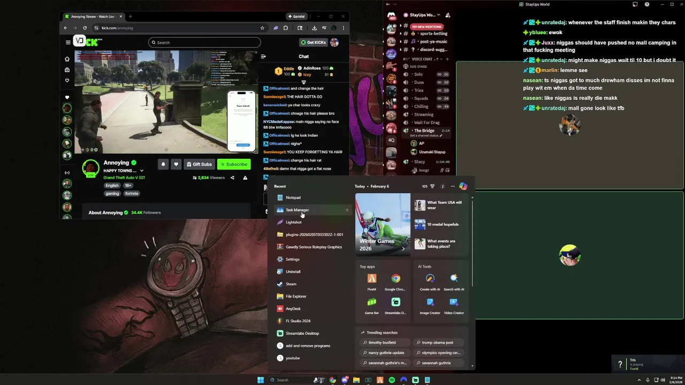Expand StayUps World server dropdown in Discord
The image size is (685, 385).
(438, 15)
